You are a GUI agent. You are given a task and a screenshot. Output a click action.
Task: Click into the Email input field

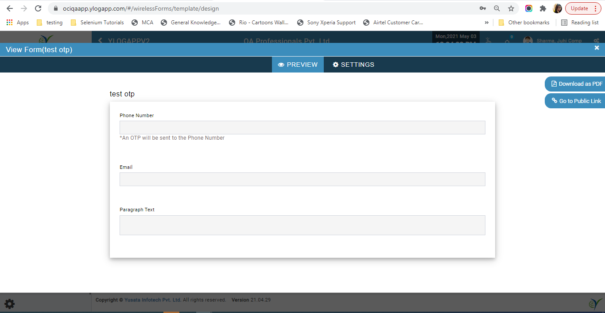click(302, 179)
